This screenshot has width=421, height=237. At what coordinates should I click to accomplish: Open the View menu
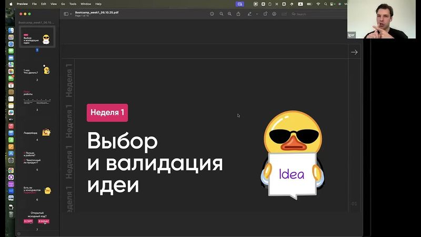54,4
